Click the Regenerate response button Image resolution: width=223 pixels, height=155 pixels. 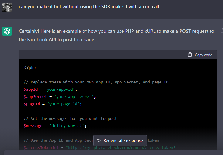120,140
